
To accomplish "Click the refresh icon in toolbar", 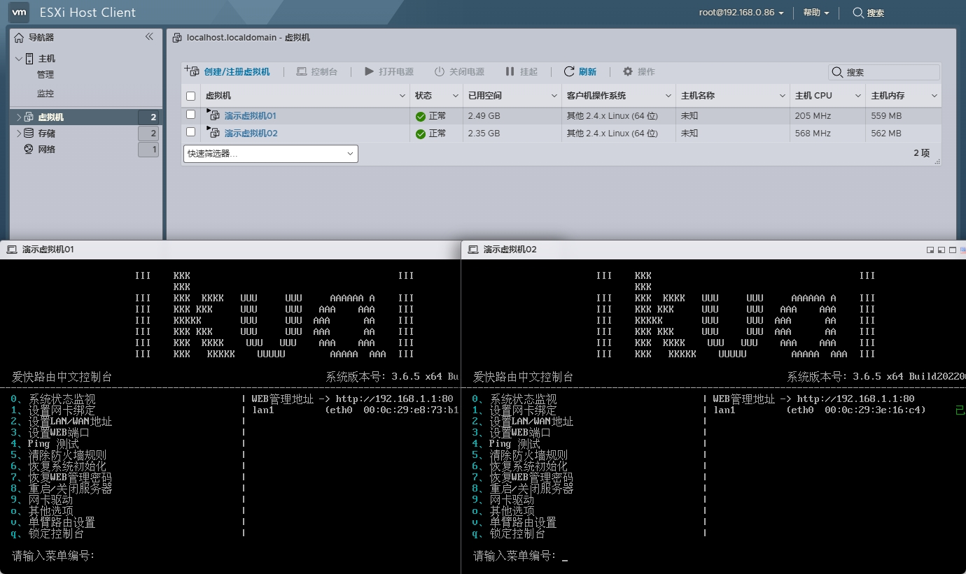I will pyautogui.click(x=569, y=72).
